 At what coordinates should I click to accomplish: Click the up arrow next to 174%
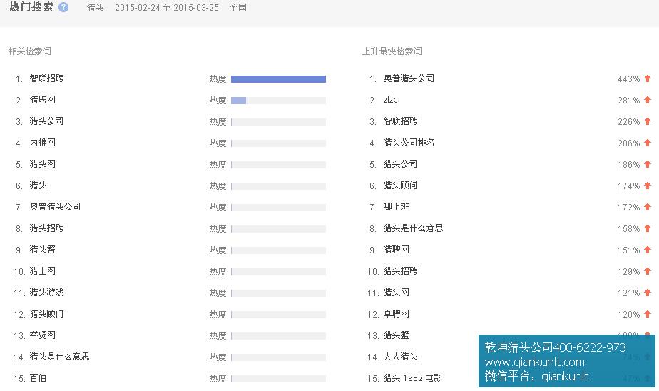click(x=648, y=186)
